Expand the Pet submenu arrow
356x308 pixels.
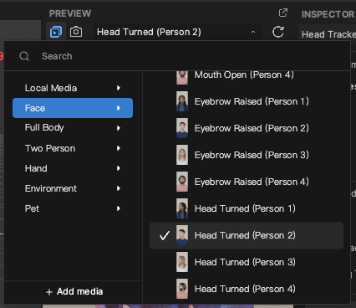click(119, 208)
